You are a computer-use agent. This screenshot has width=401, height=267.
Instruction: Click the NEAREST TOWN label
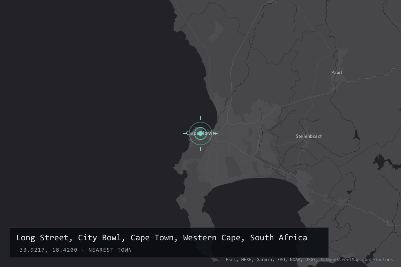click(x=110, y=250)
